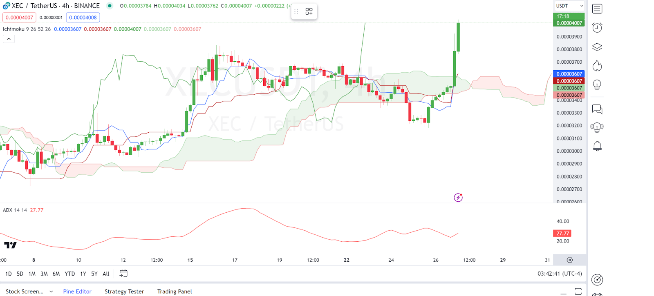Open the Hotlists flame icon
654x296 pixels.
coord(597,66)
